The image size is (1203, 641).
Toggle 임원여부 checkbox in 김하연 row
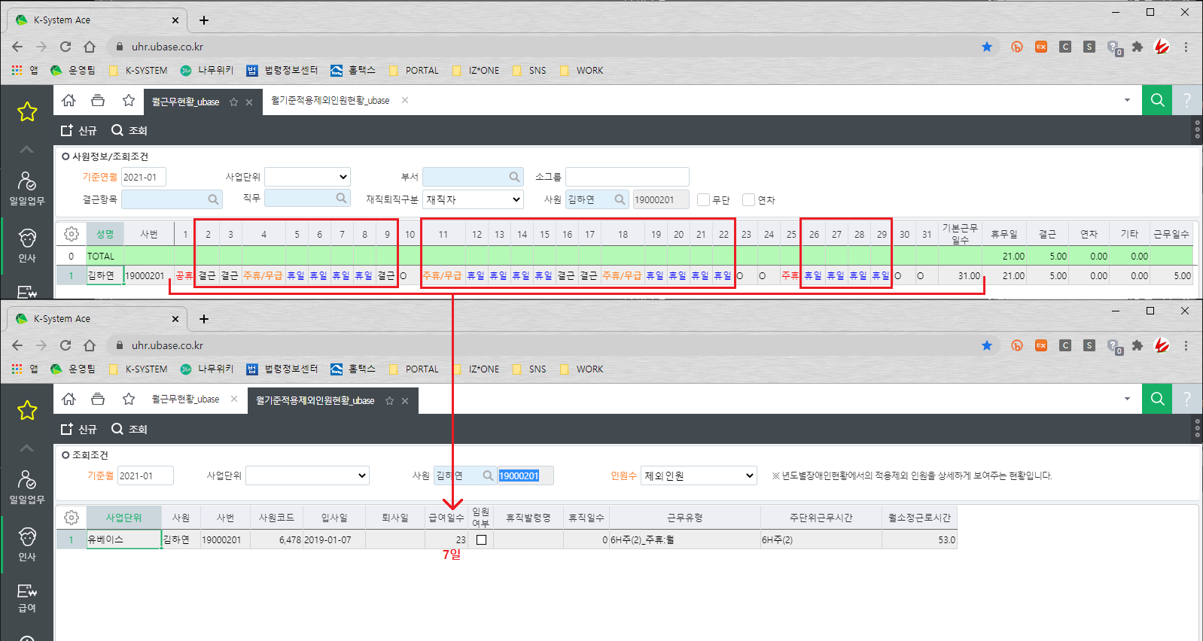pyautogui.click(x=482, y=539)
